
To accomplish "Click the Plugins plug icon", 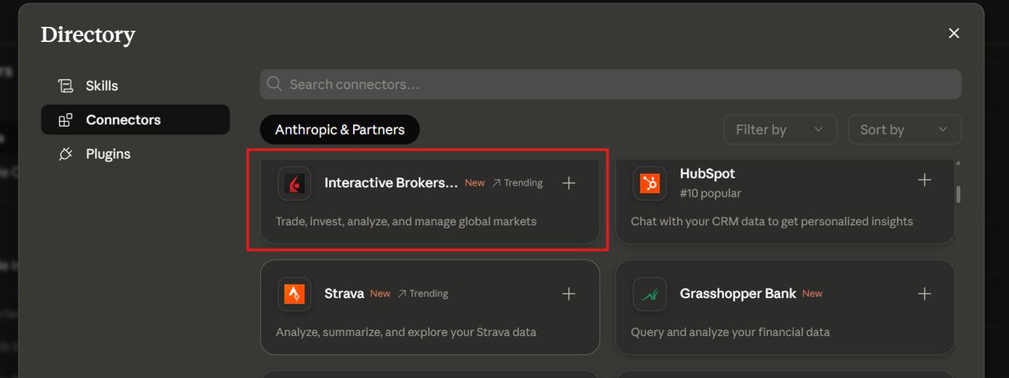I will 66,155.
